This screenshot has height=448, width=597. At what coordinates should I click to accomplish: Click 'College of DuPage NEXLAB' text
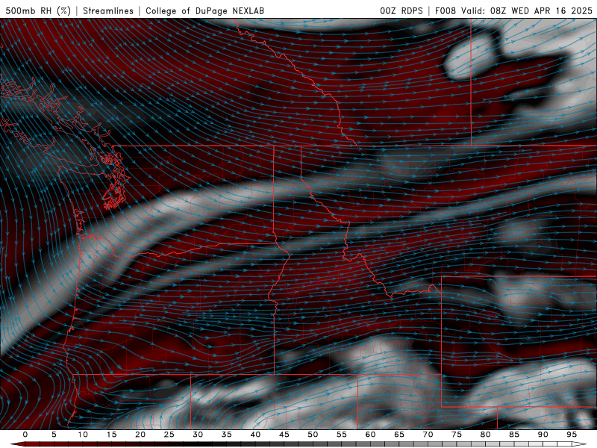204,10
